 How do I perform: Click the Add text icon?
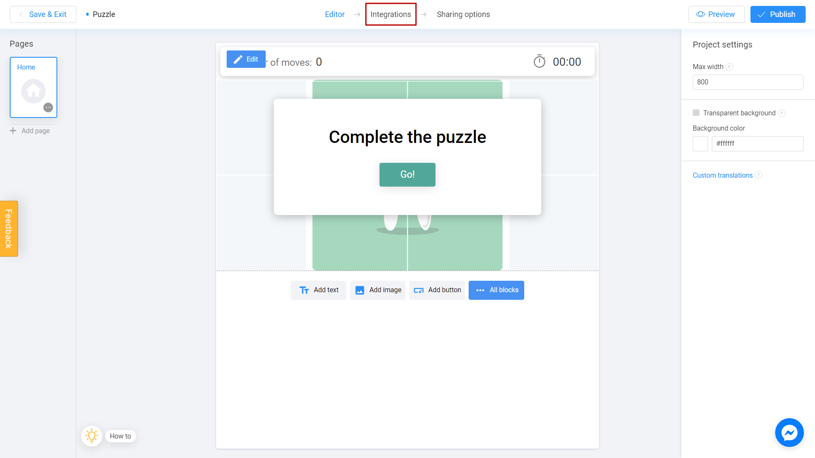click(x=304, y=290)
